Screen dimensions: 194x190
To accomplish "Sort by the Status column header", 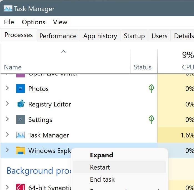I will tap(143, 67).
